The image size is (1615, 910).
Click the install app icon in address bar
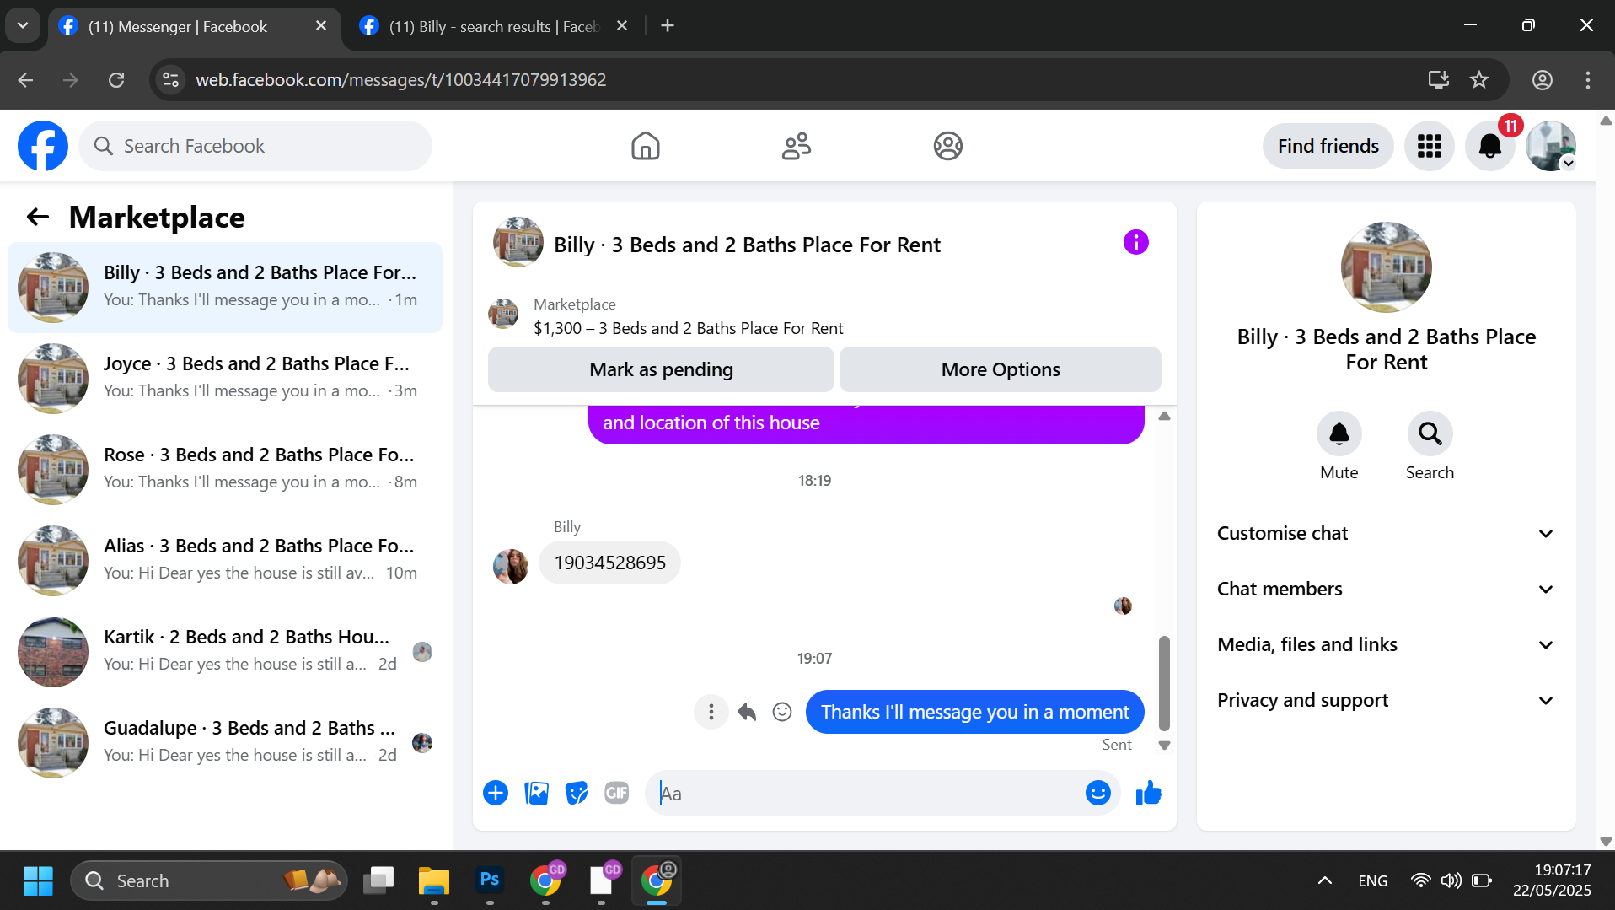1438,79
